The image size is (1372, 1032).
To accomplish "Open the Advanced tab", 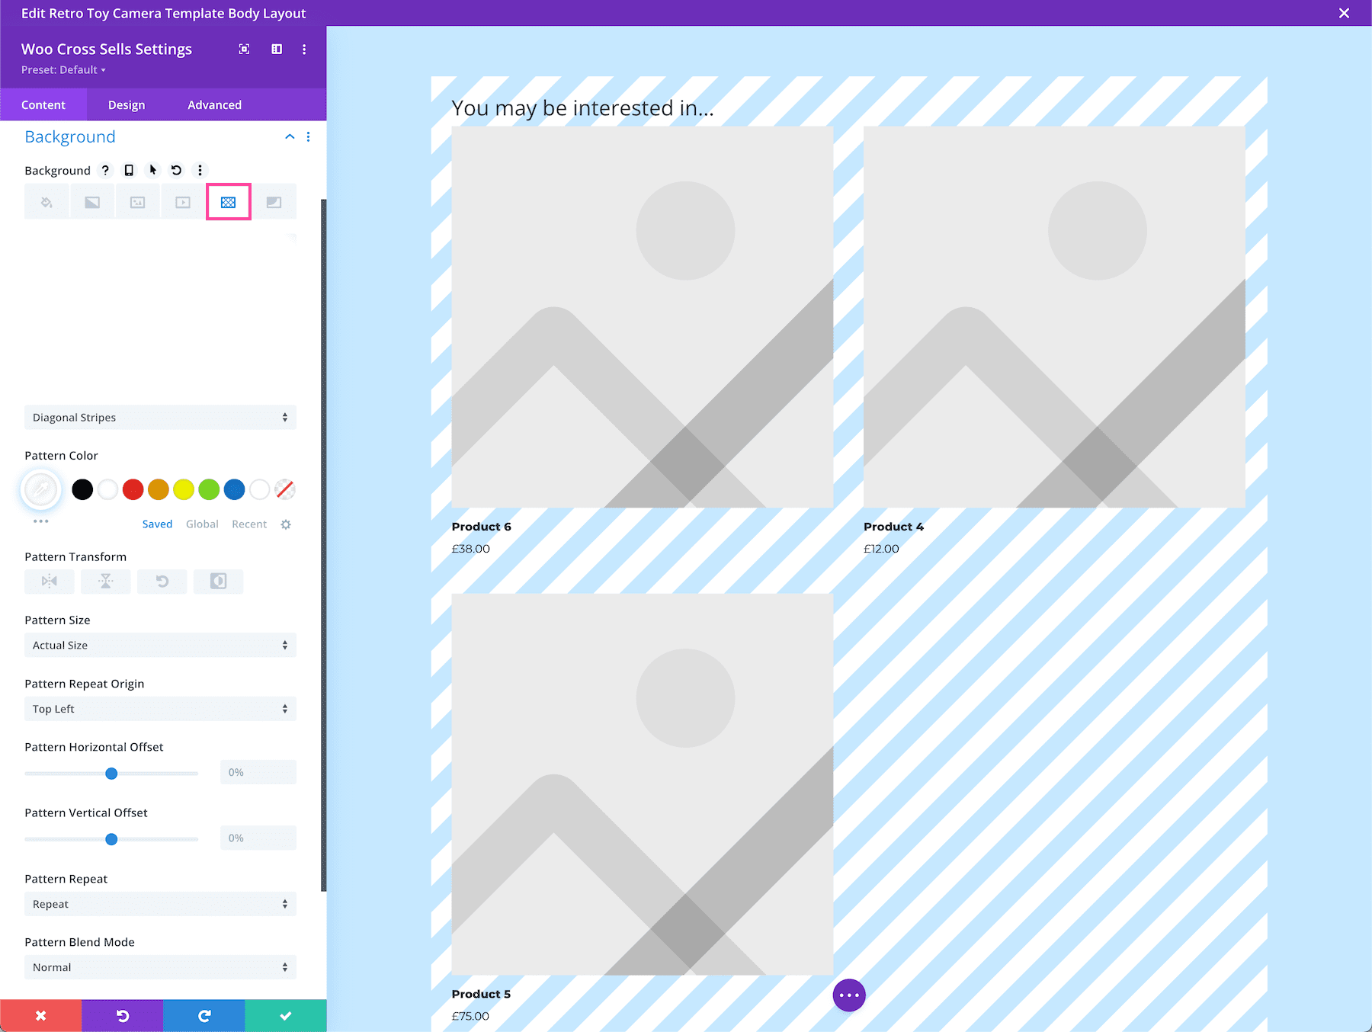I will 214,104.
